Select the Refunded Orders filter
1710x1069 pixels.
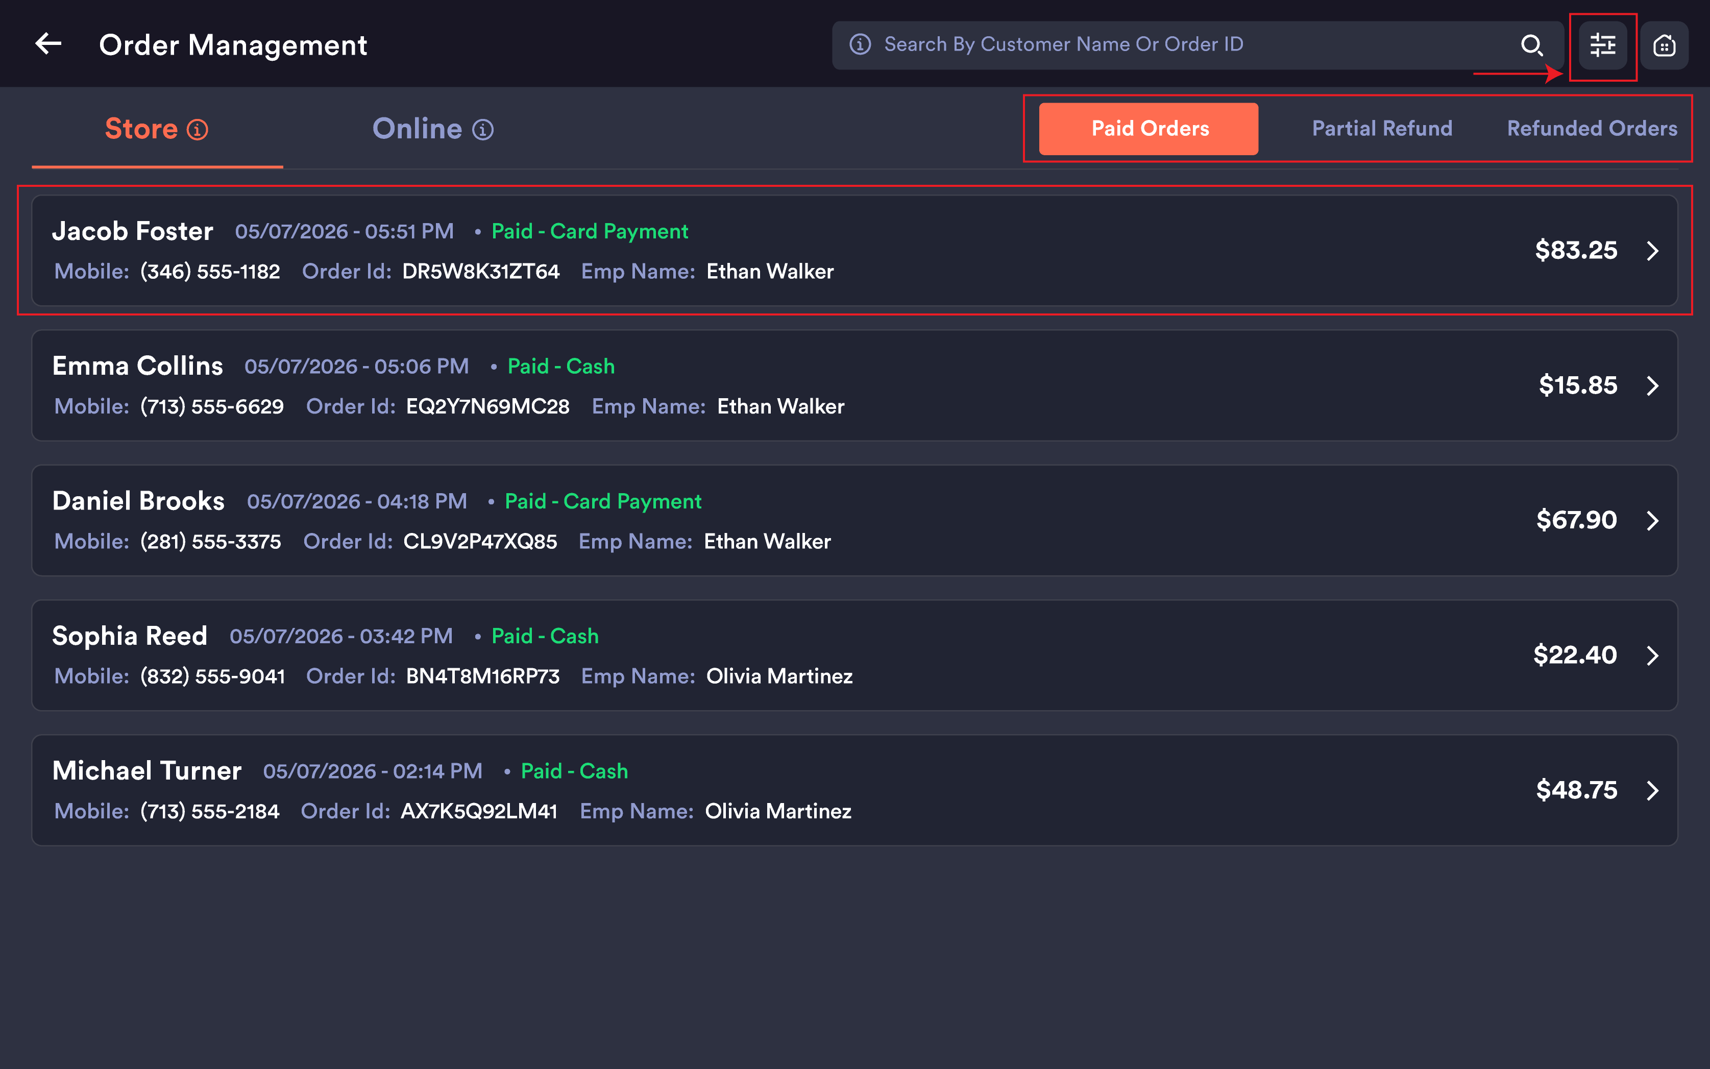point(1592,129)
